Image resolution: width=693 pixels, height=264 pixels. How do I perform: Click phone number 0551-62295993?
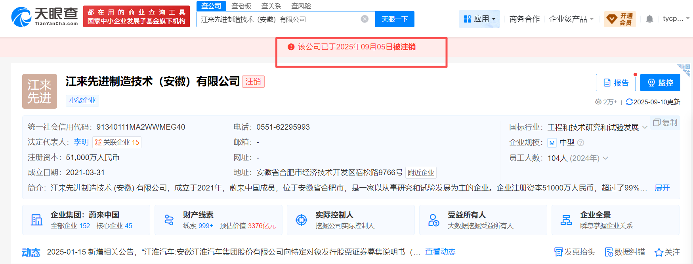283,127
